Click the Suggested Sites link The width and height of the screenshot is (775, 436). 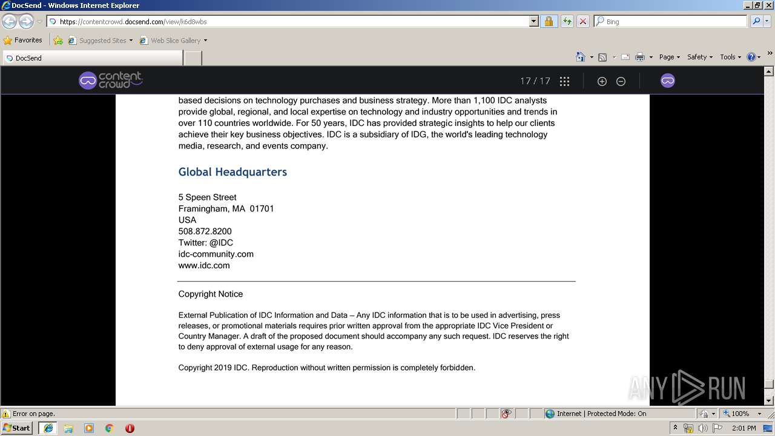pyautogui.click(x=99, y=41)
